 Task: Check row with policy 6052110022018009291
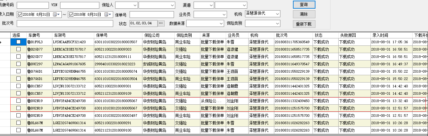(19, 123)
